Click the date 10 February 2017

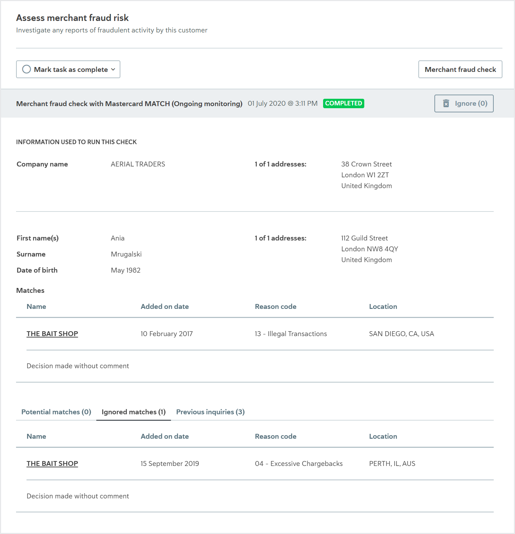click(x=167, y=334)
